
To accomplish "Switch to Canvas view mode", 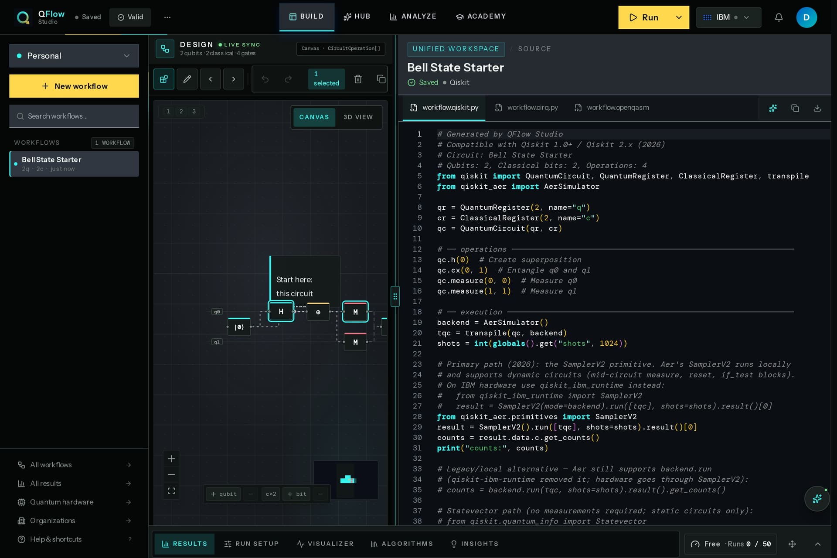I will pyautogui.click(x=314, y=117).
